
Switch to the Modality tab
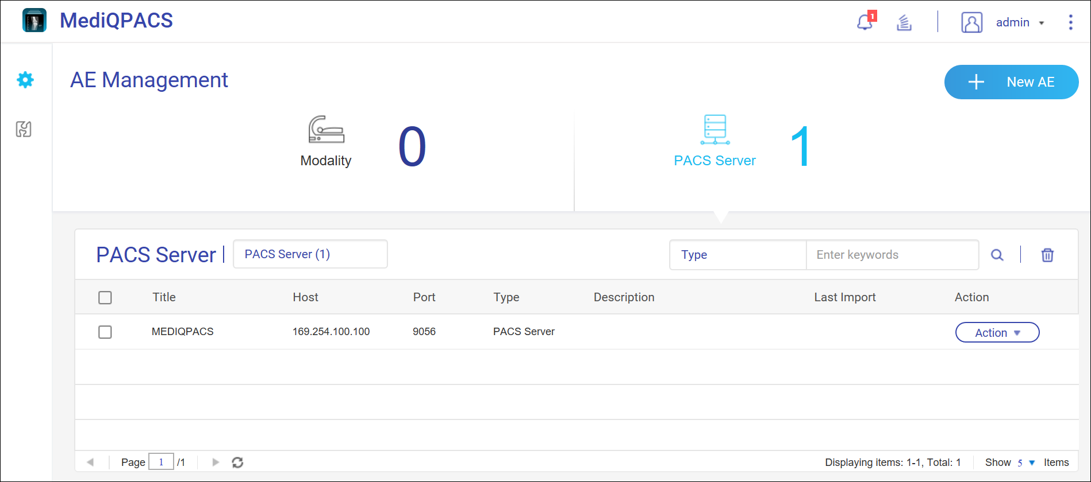click(326, 142)
